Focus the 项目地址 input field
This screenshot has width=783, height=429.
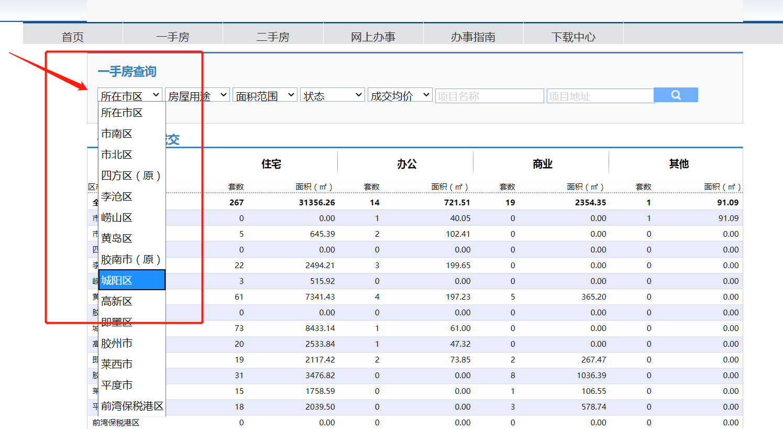tap(600, 96)
